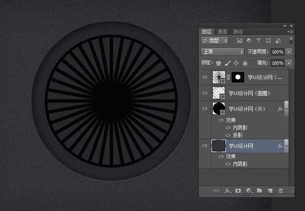The image size is (305, 211).
Task: Click the 填充 fill percentage field
Action: [278, 63]
